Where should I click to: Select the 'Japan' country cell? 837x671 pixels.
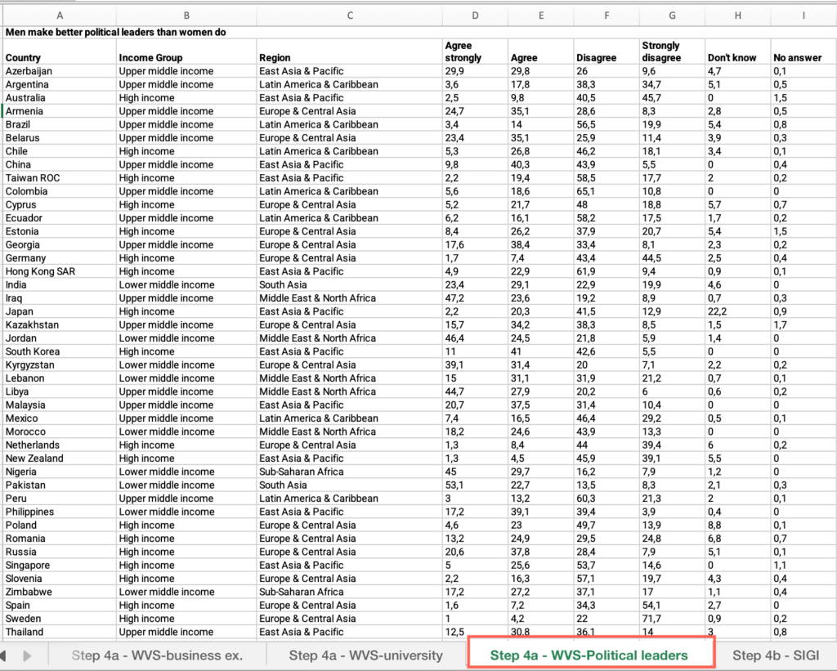click(60, 311)
